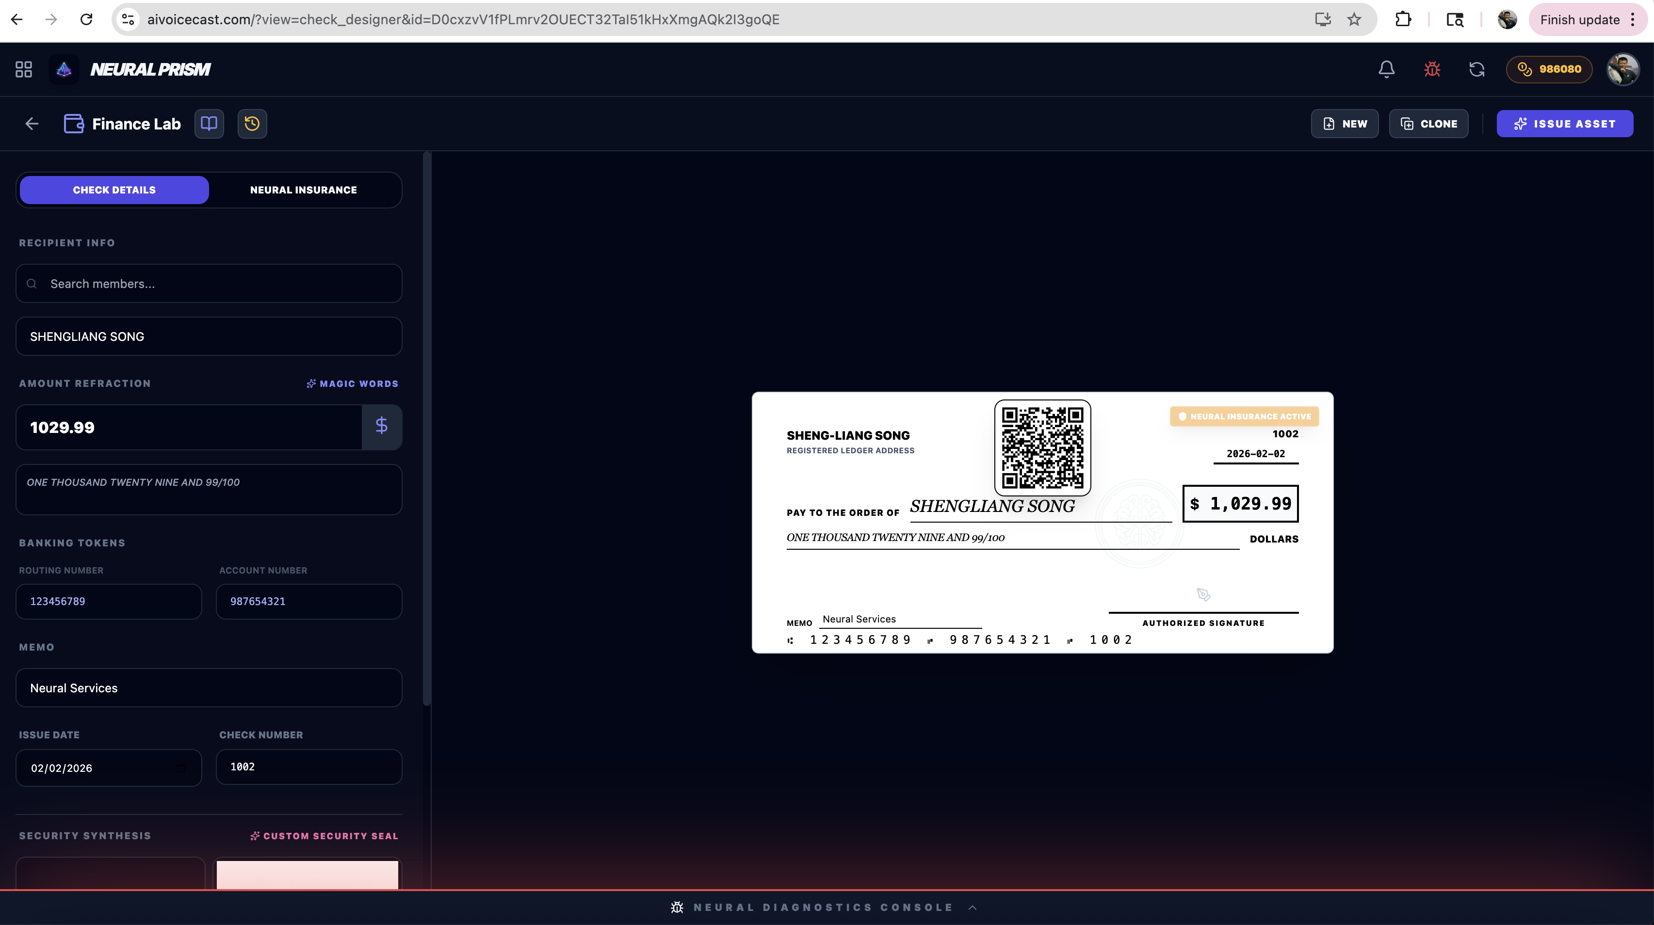Click the Magic Words link
The image size is (1654, 925).
[x=353, y=384]
